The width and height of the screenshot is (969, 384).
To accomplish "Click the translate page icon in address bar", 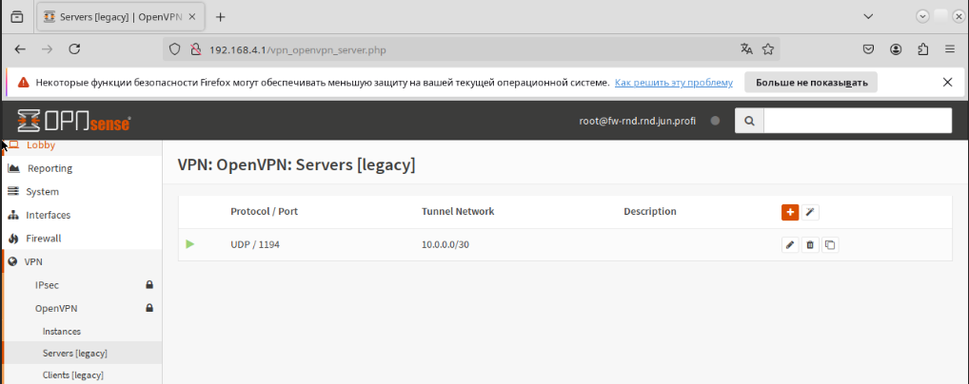I will pos(746,49).
